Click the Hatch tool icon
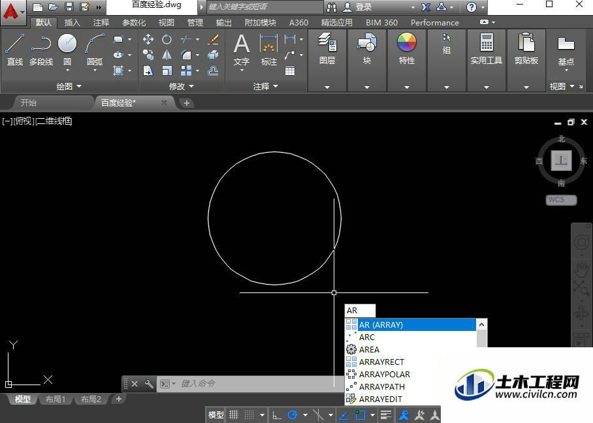 point(118,70)
